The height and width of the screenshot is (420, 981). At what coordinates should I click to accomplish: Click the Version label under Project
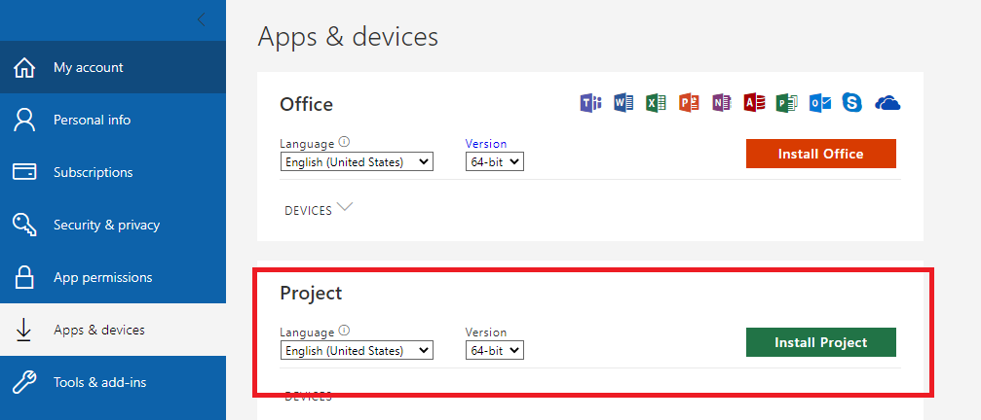(486, 332)
